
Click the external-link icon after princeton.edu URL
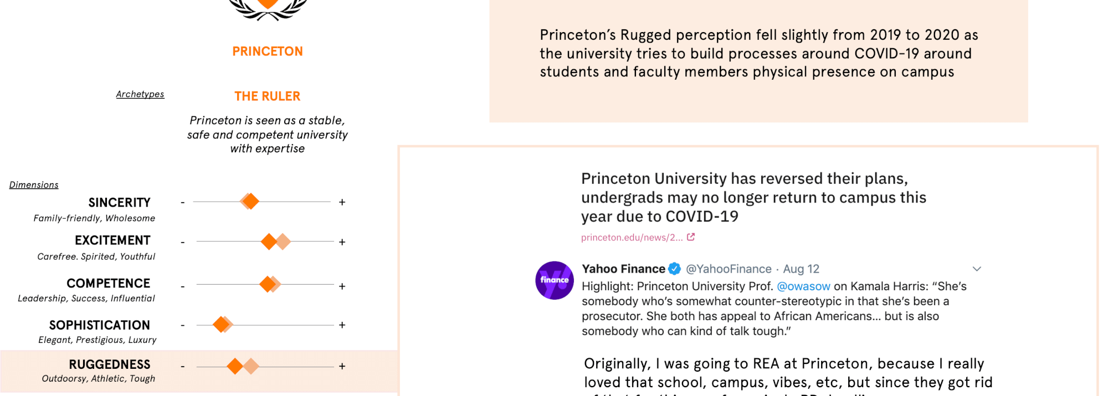(691, 237)
